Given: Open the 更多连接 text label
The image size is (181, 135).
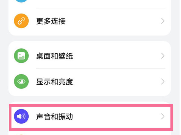Looking at the screenshot, I should point(51,21).
